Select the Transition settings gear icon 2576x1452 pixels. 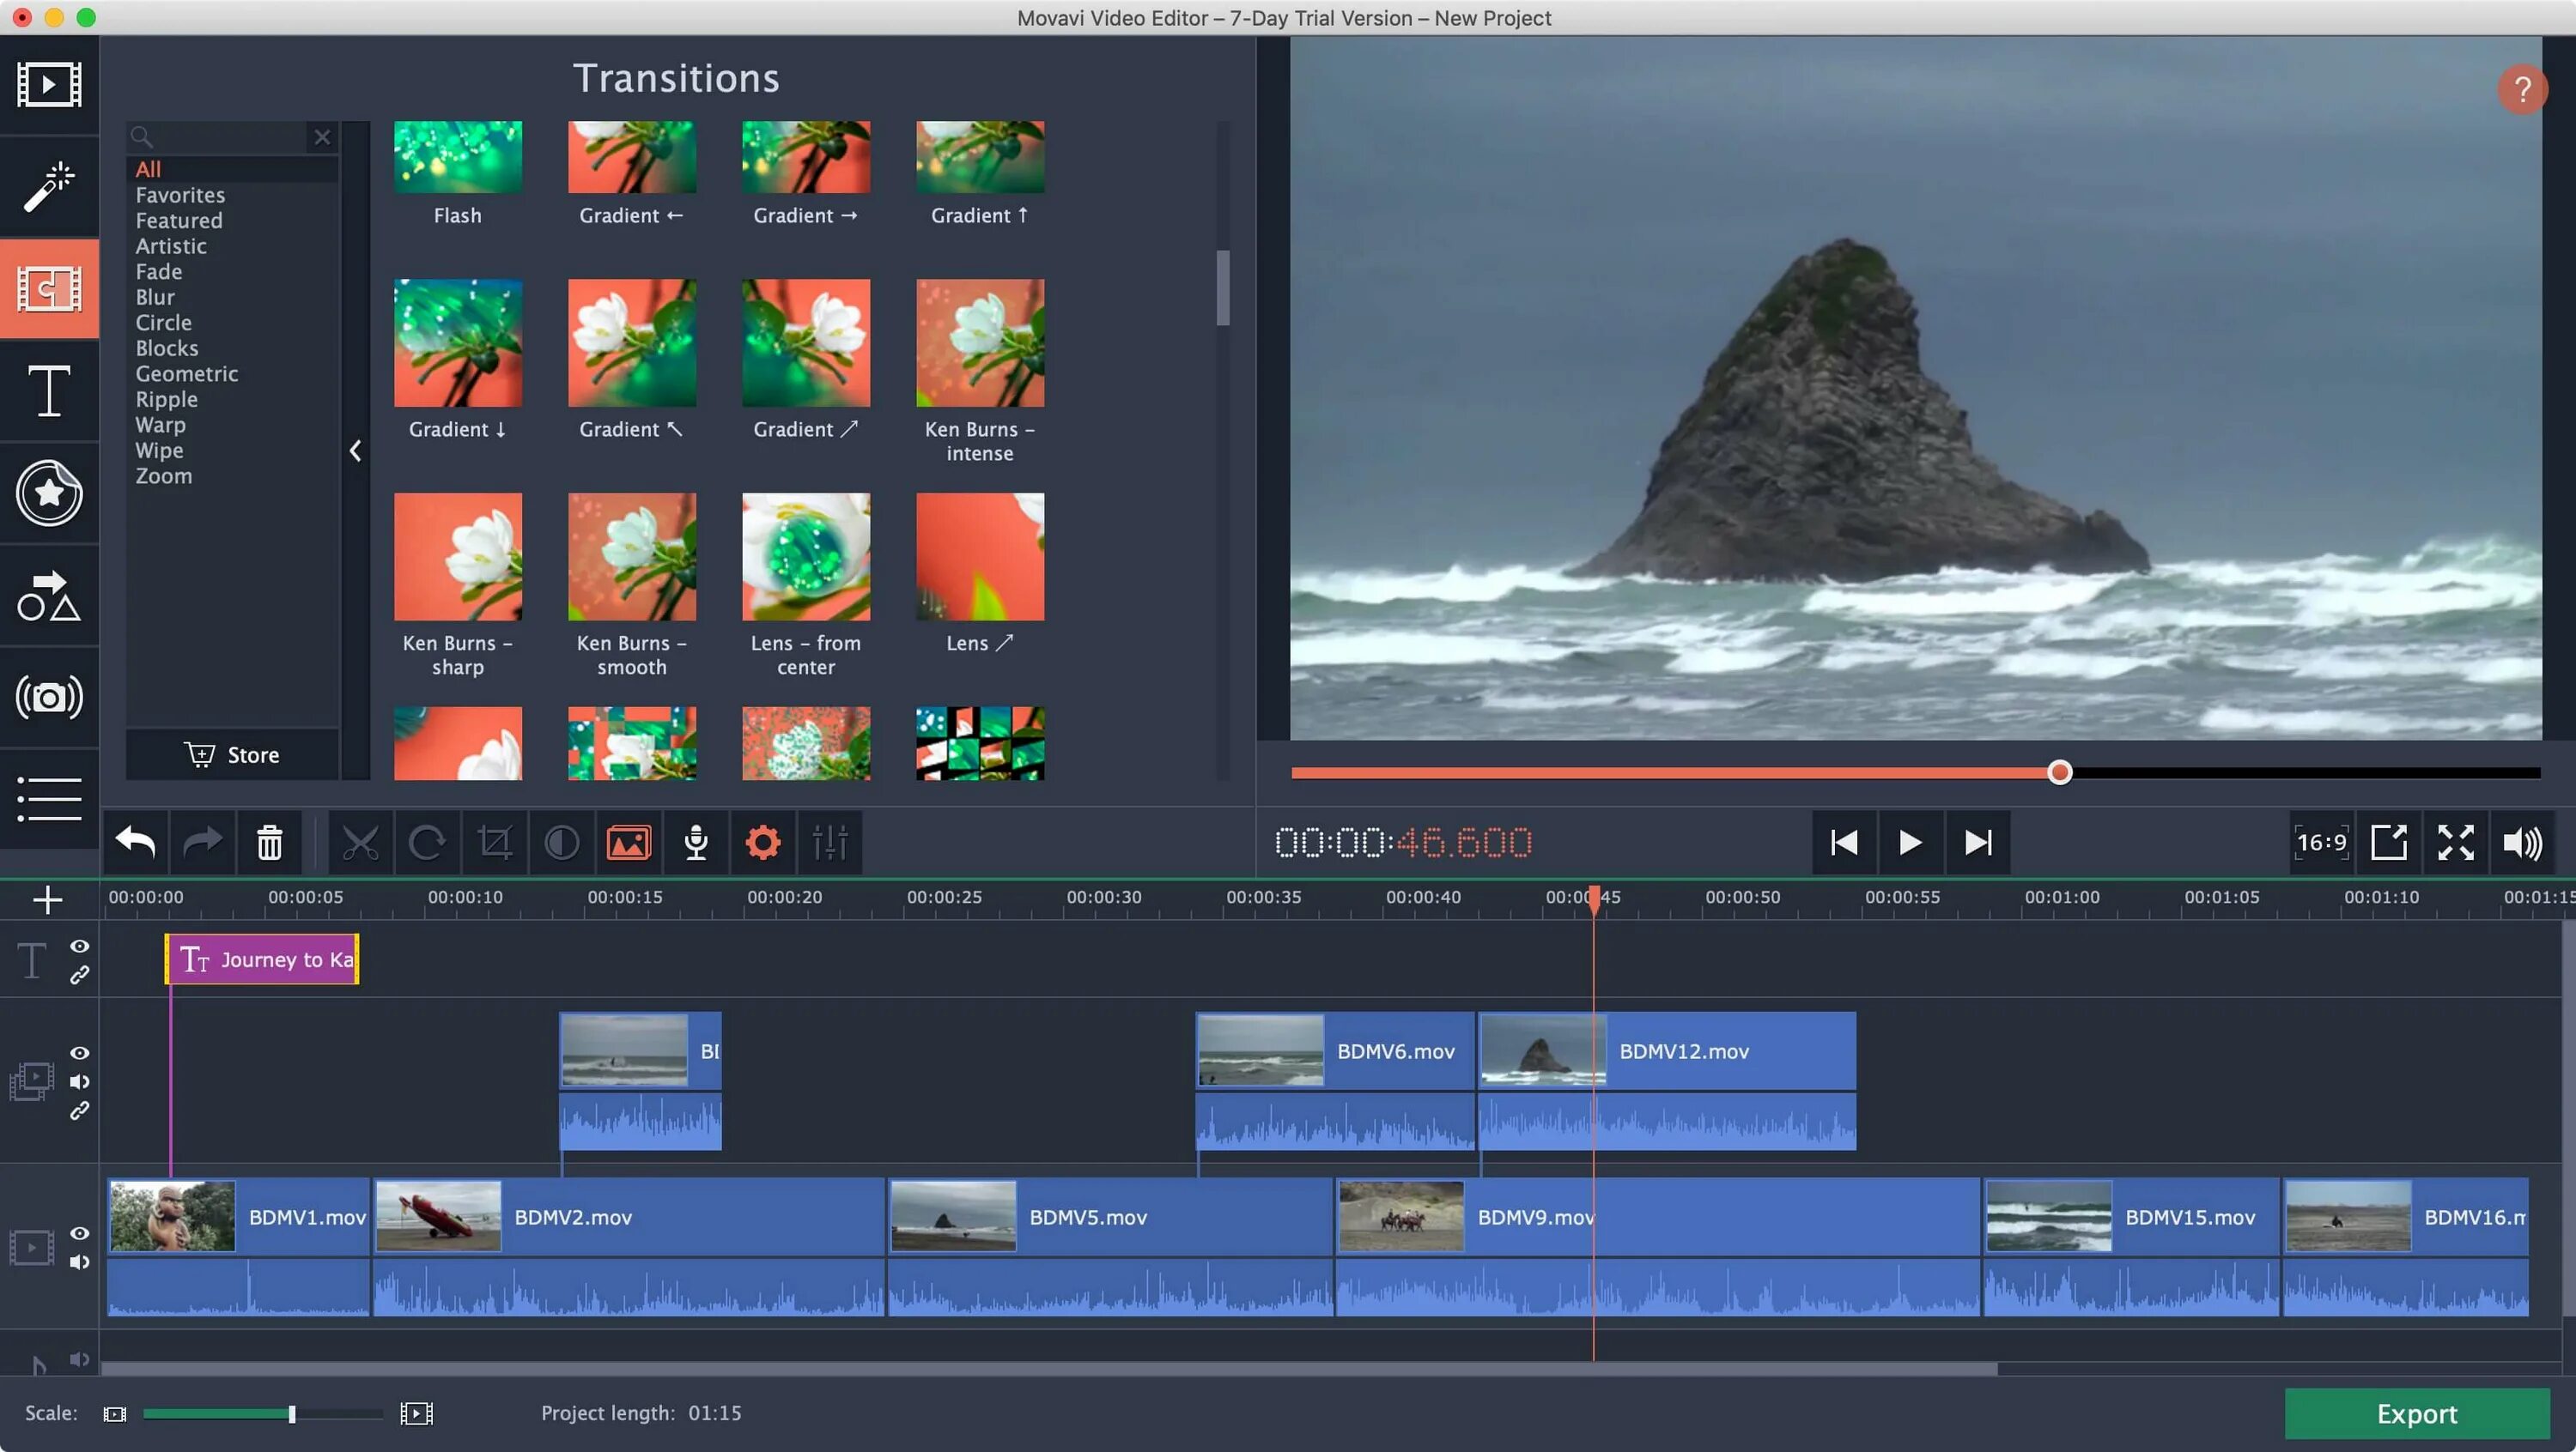tap(762, 844)
